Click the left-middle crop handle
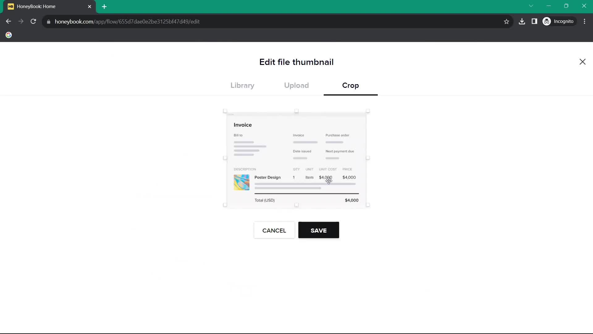 (225, 158)
